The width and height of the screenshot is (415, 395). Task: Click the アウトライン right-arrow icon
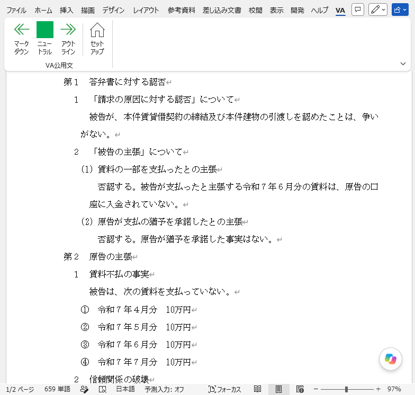pyautogui.click(x=68, y=29)
